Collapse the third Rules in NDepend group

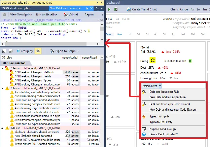(x=2, y=128)
